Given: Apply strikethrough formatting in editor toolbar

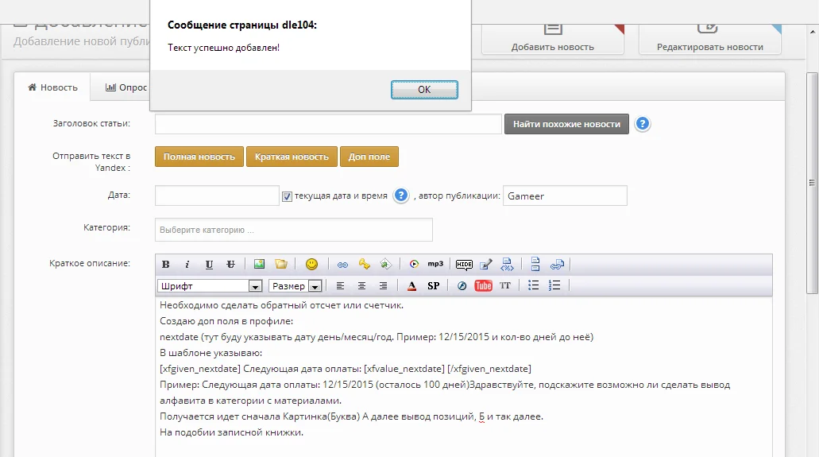Looking at the screenshot, I should click(230, 264).
